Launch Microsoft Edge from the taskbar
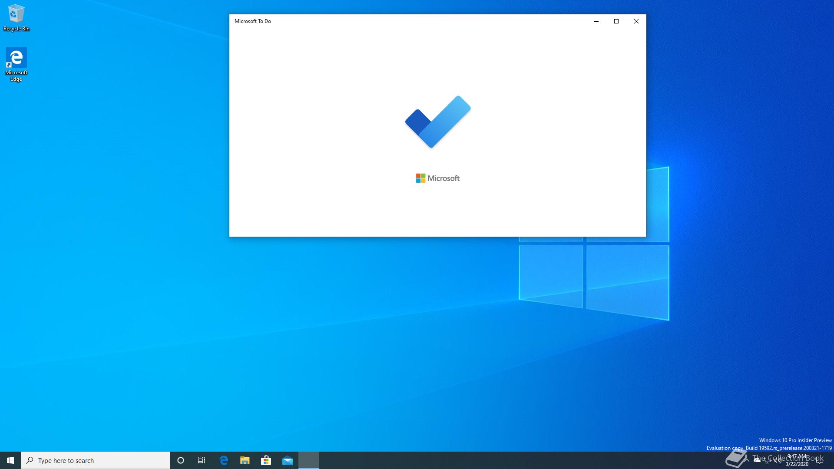834x469 pixels. point(224,460)
